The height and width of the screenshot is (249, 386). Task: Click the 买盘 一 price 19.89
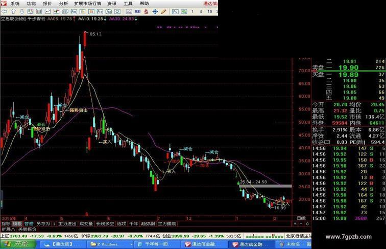pyautogui.click(x=348, y=75)
